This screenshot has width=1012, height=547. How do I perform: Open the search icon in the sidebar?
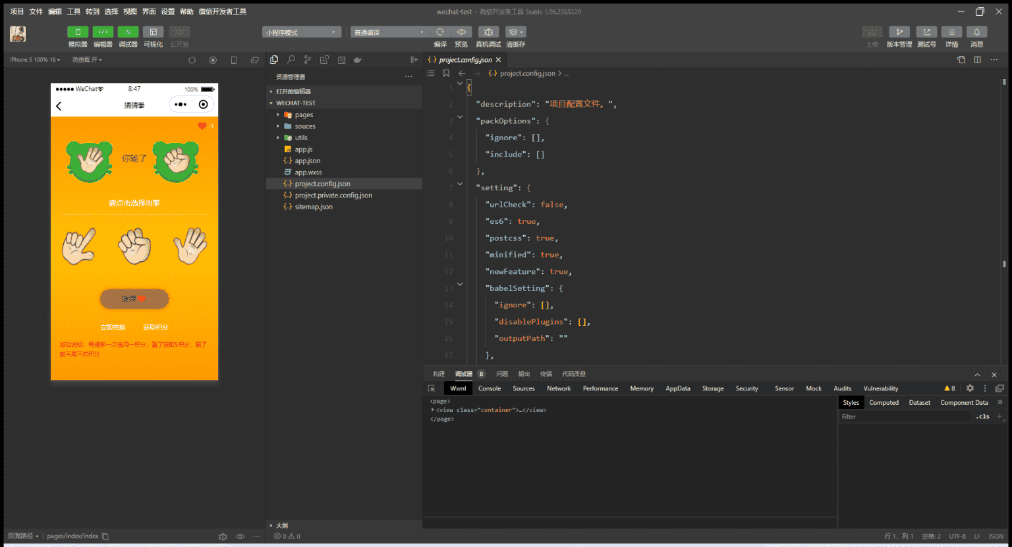point(291,60)
